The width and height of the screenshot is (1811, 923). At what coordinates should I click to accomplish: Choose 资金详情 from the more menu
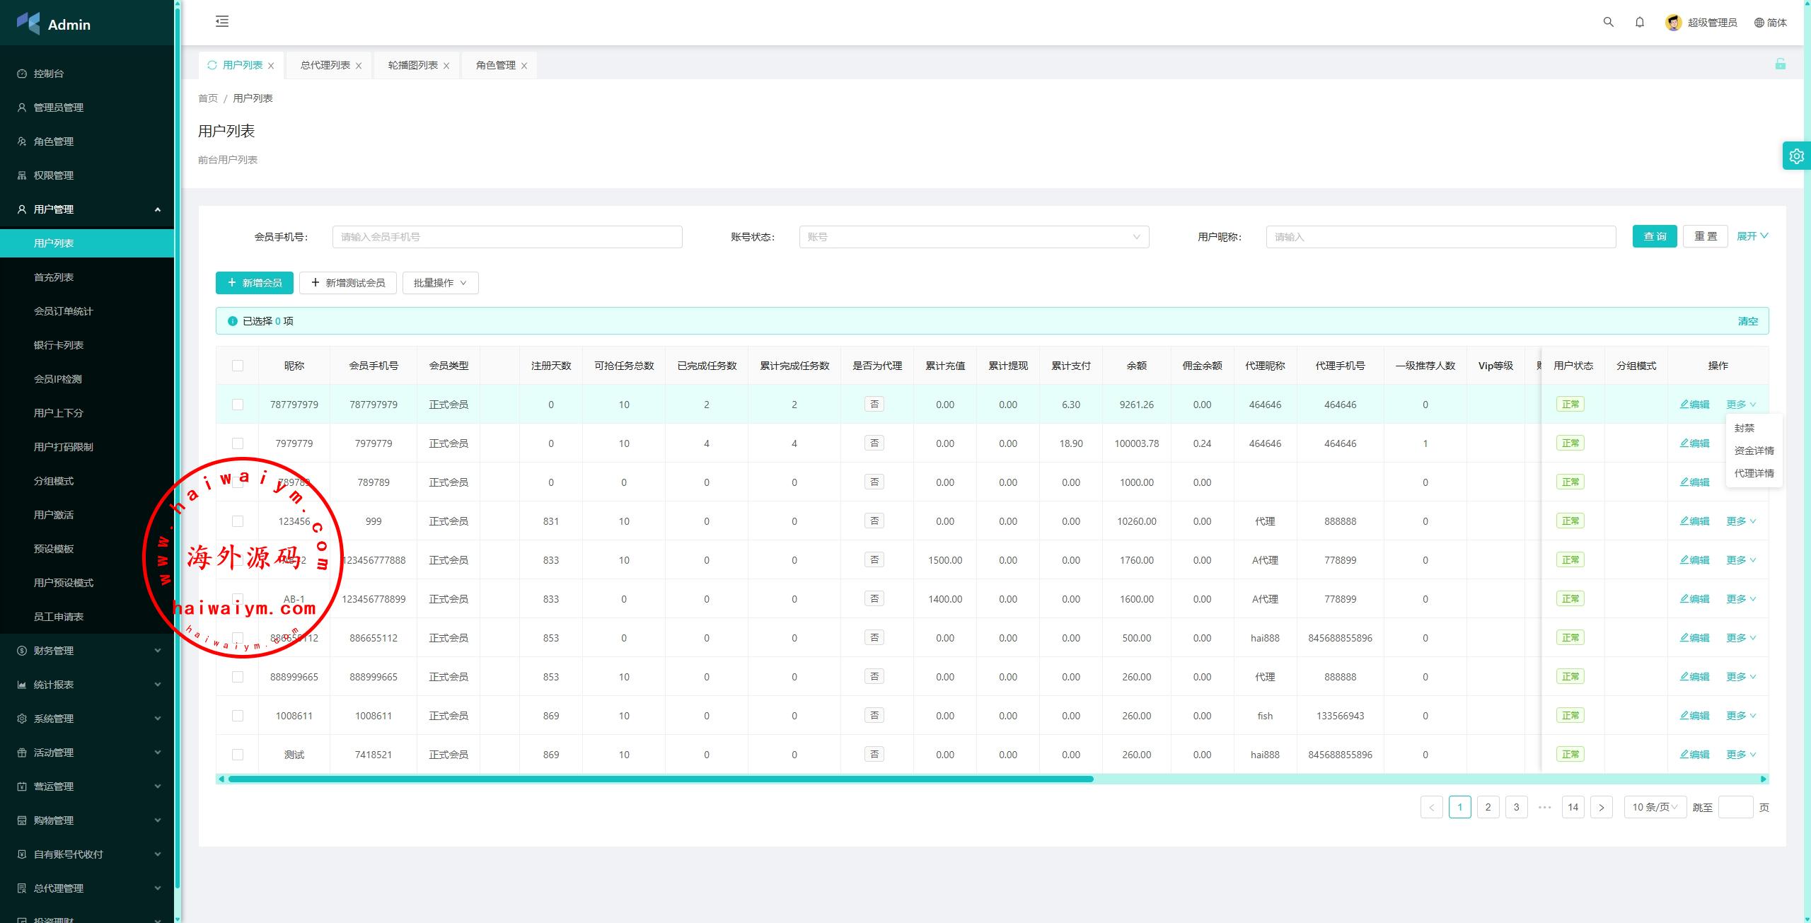(1754, 451)
